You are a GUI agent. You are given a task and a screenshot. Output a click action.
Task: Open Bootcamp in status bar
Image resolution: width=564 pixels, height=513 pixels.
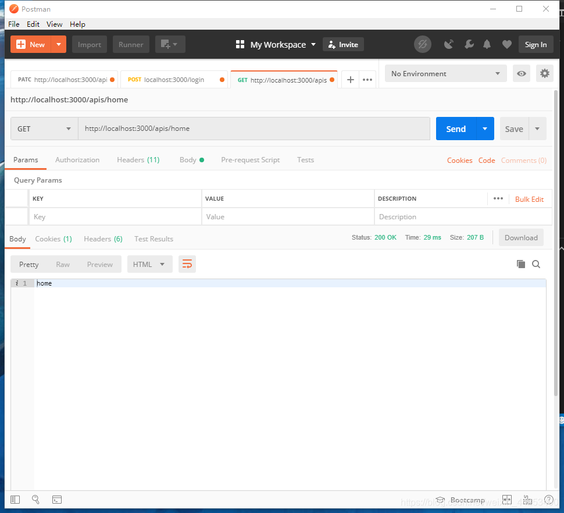click(461, 500)
